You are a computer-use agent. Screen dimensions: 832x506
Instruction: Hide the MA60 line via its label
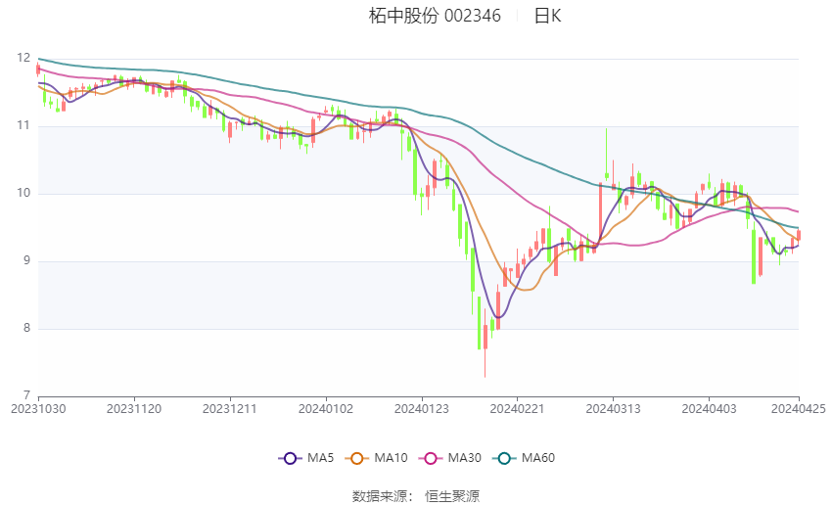[537, 458]
